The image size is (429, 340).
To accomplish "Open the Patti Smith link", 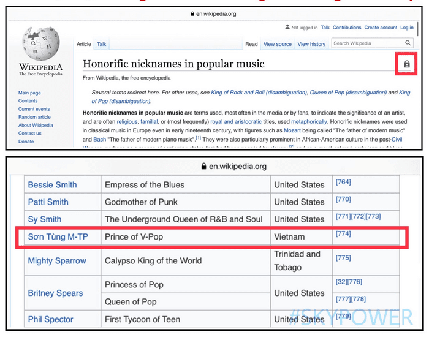I will [48, 202].
